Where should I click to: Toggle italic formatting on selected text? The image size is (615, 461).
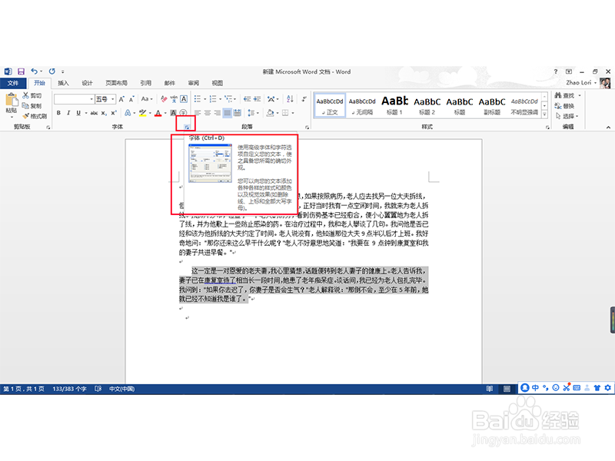click(68, 112)
